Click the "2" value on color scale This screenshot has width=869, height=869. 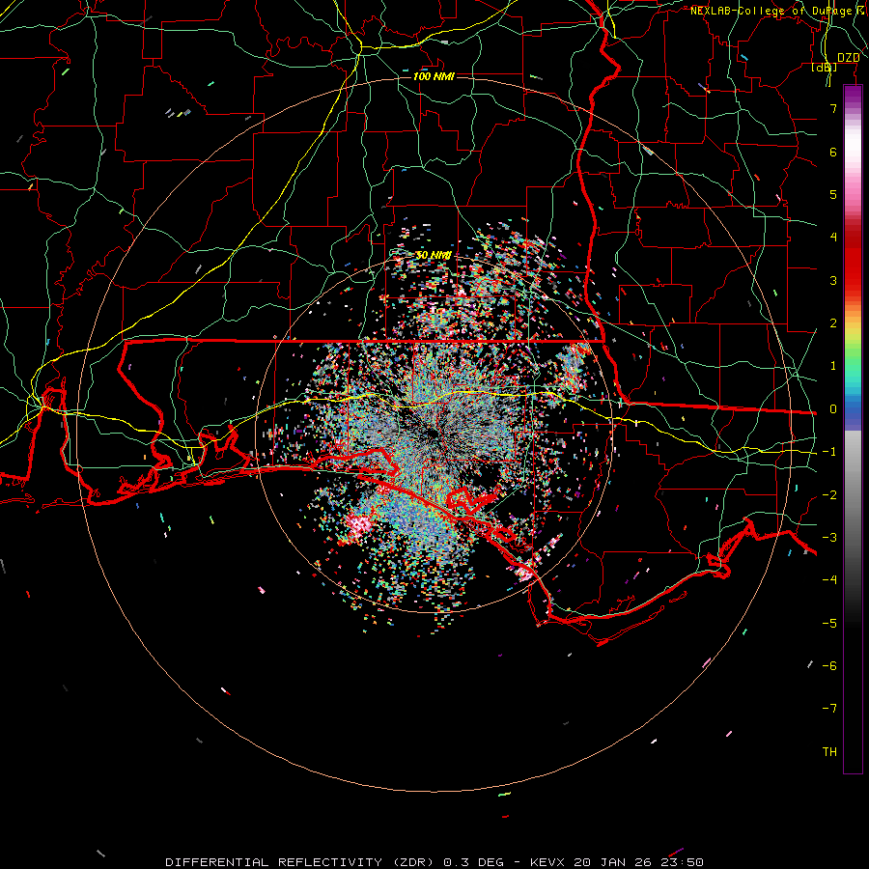click(x=833, y=323)
